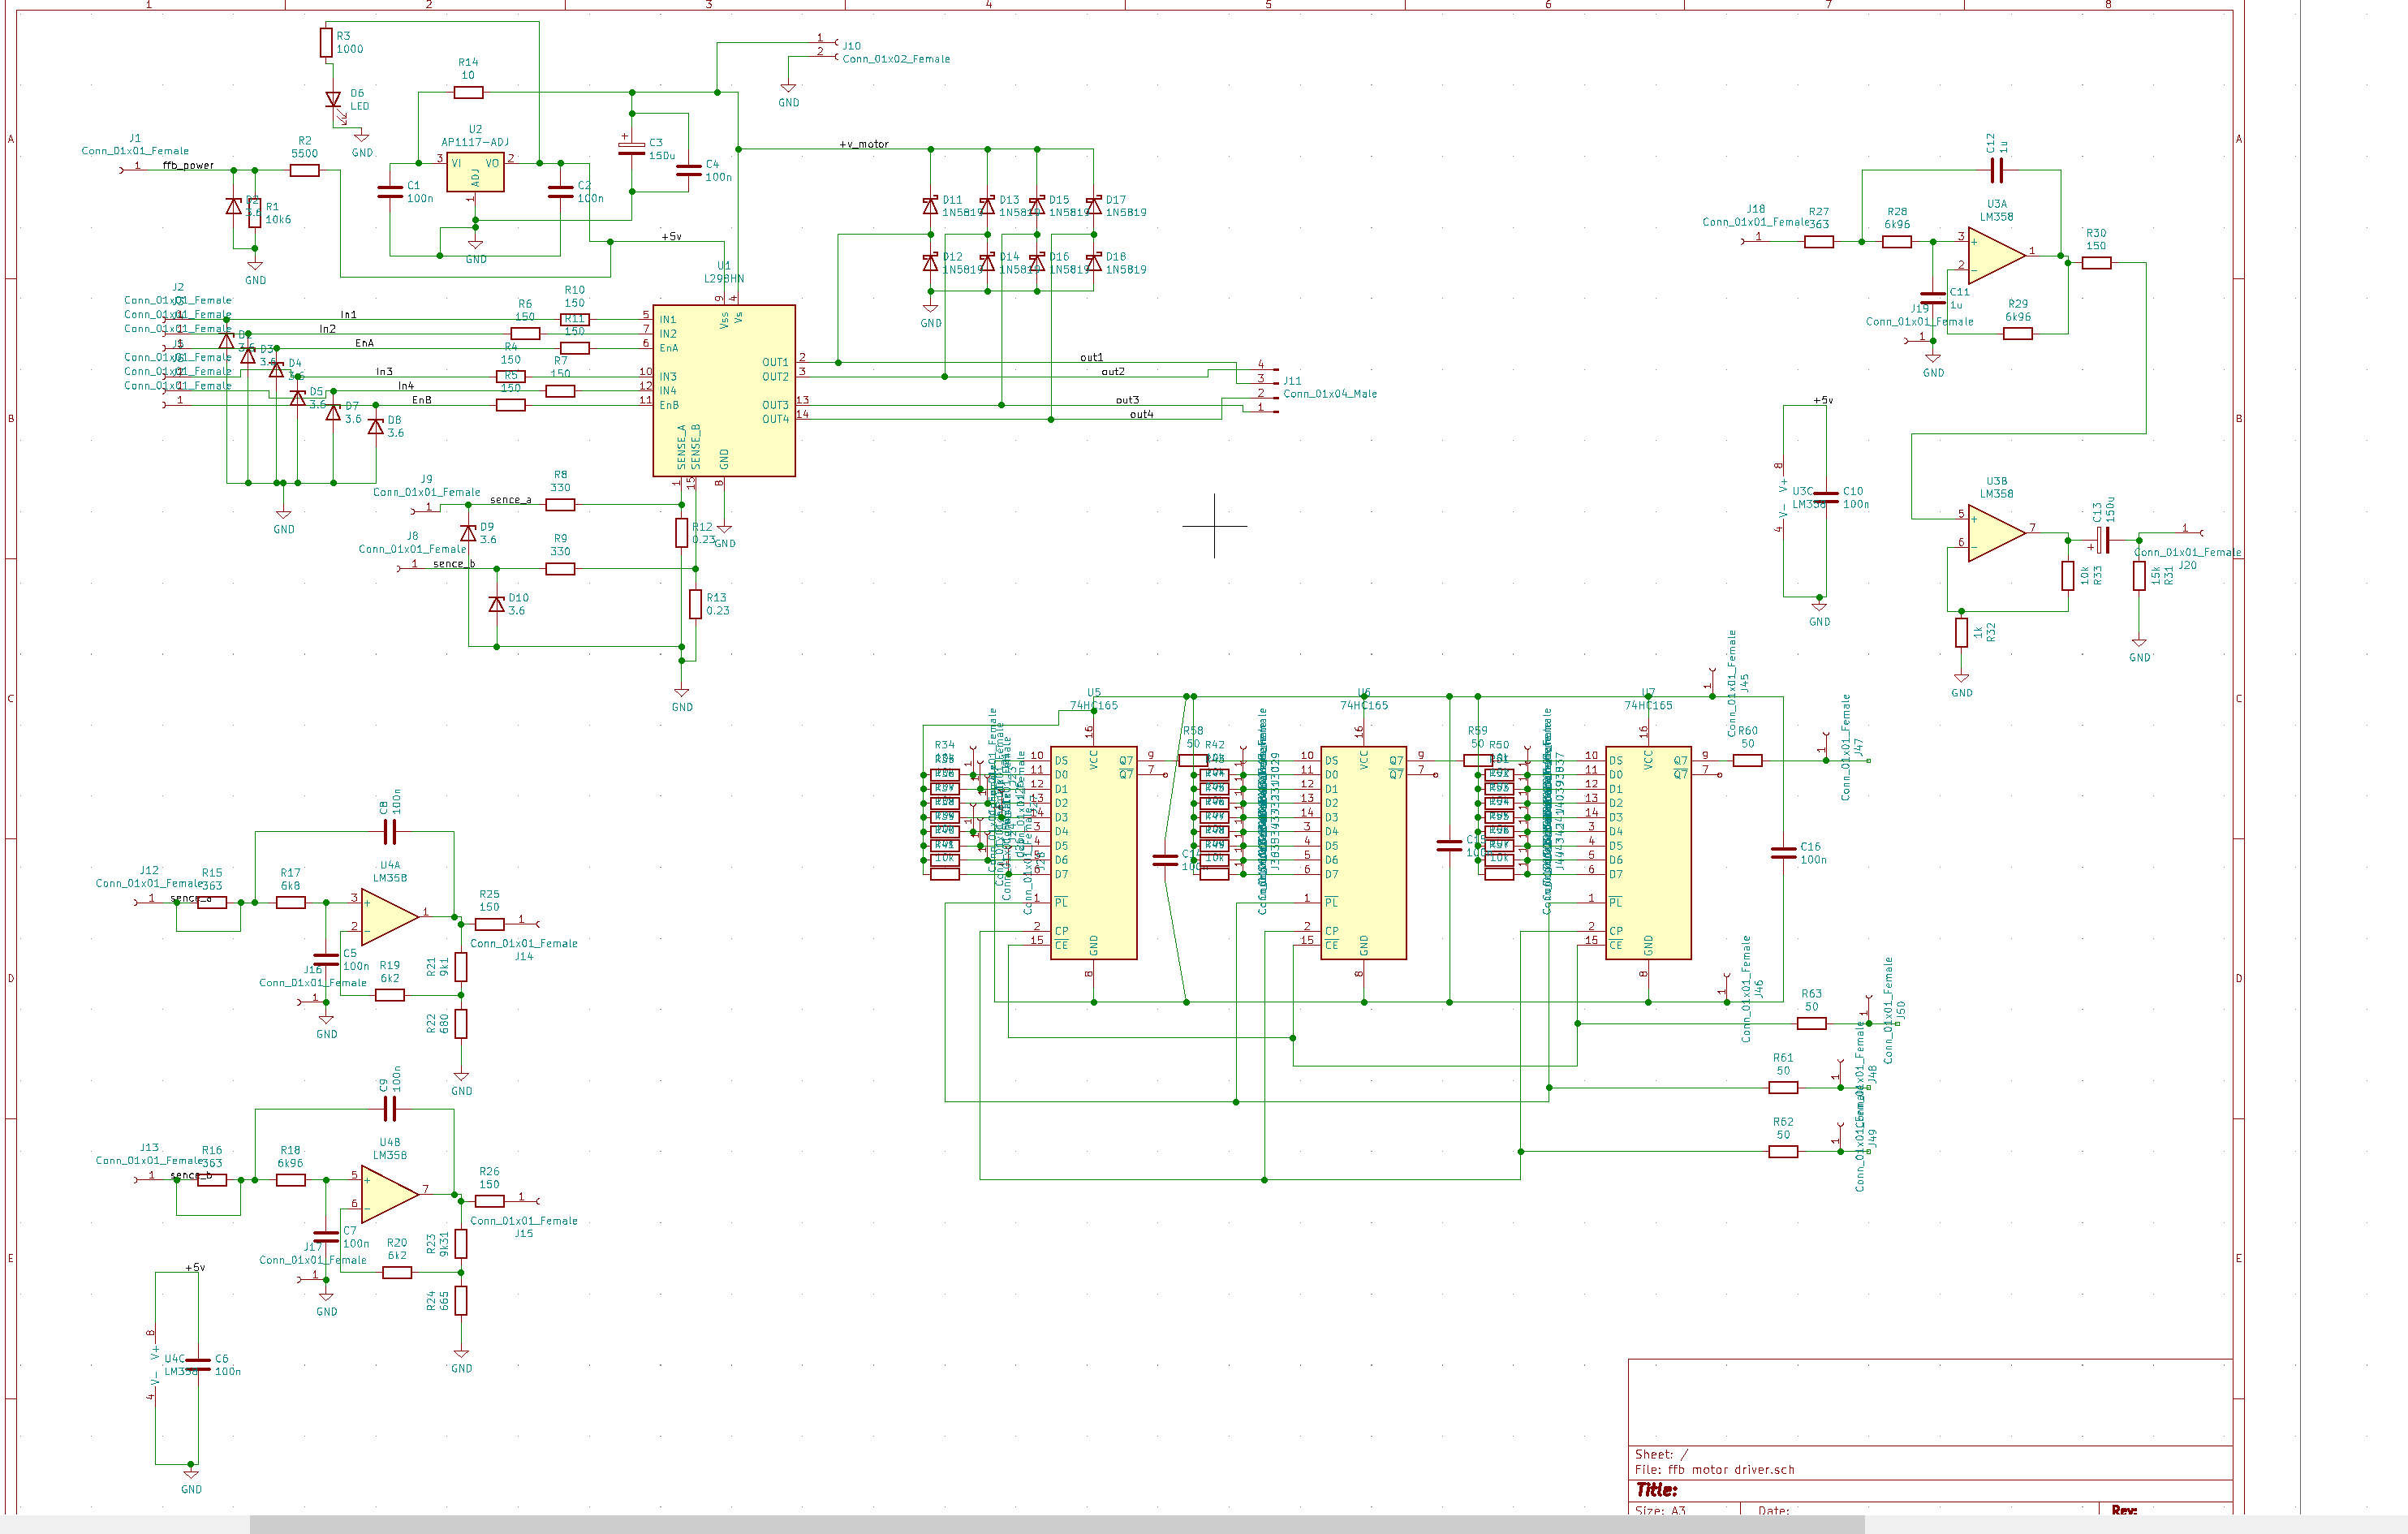Select the 74HC165 shift register U7
The image size is (2408, 1534).
1648,852
